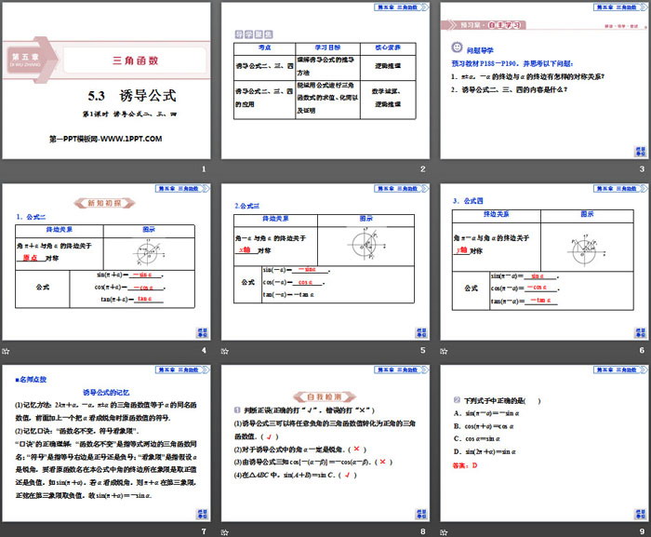Click the '3. 公式四' heading on slide 6
This screenshot has height=537, width=651.
[x=468, y=201]
